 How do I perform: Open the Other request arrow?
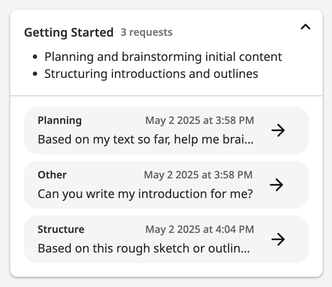(277, 185)
